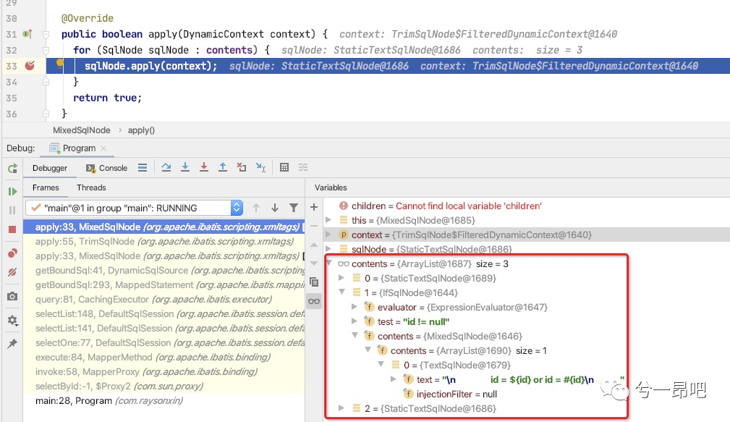
Task: Collapse contents ArrayList@1690 field
Action: 368,350
